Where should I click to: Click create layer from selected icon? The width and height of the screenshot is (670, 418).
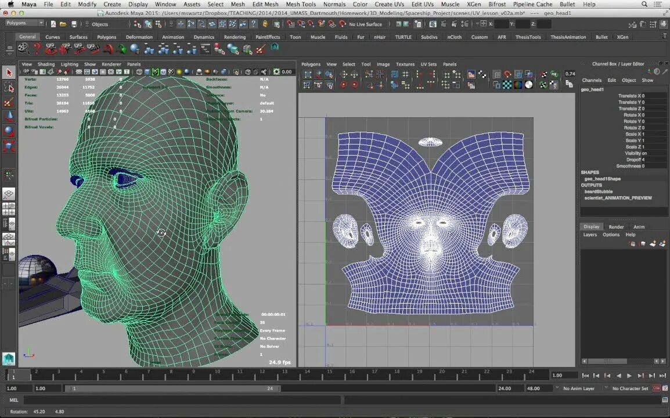662,244
